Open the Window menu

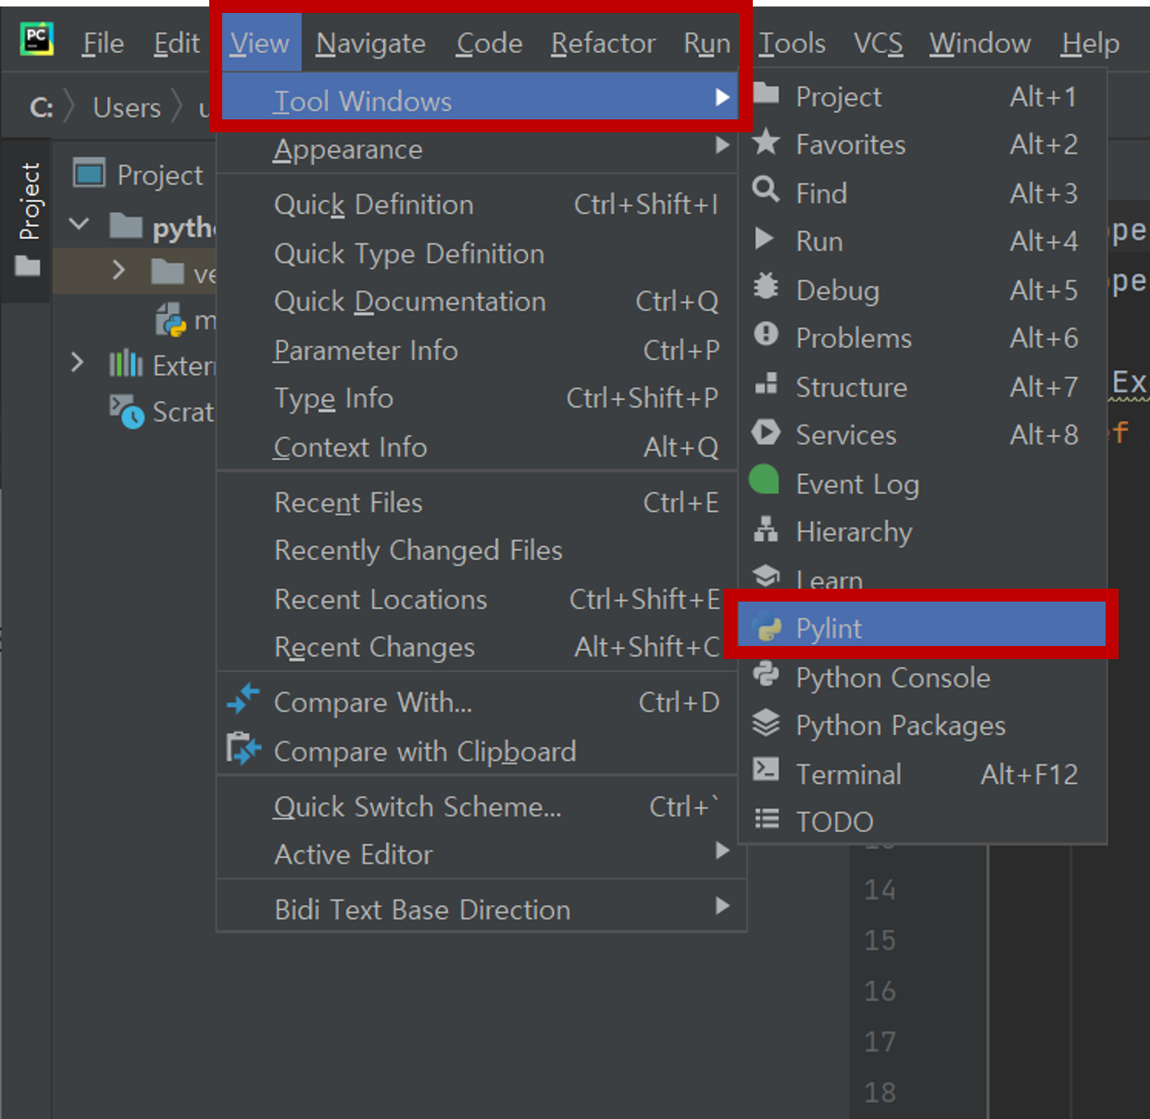point(980,43)
